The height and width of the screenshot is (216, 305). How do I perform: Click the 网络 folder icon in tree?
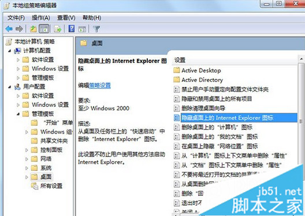(x=34, y=159)
